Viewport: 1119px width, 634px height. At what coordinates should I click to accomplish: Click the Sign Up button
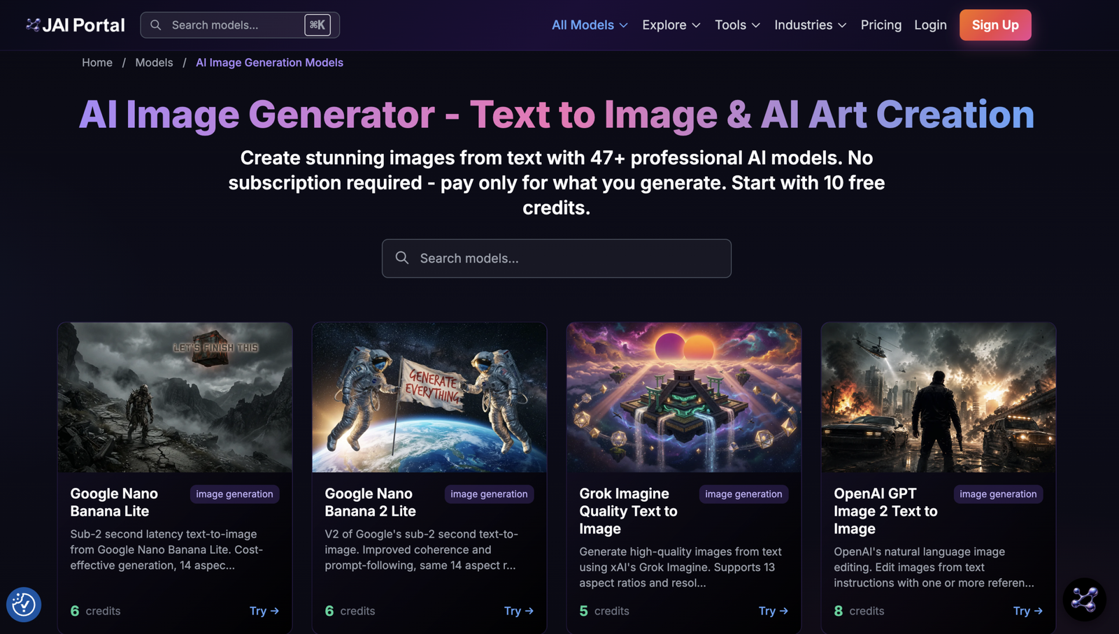click(x=995, y=25)
